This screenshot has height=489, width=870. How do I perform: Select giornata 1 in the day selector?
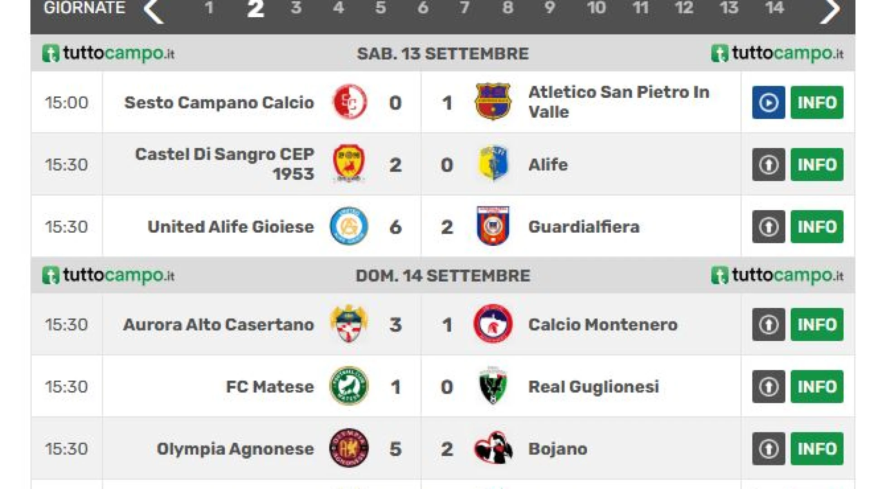209,8
